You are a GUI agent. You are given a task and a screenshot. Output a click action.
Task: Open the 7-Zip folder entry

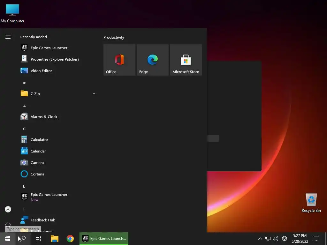click(x=58, y=93)
